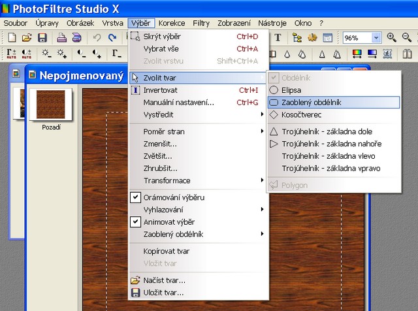Click Manuální nastavení... entry

point(198,103)
